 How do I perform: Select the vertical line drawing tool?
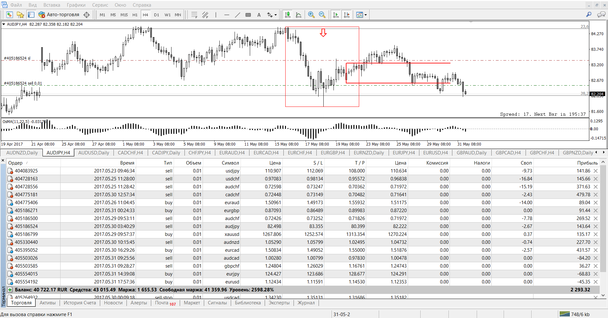click(x=216, y=15)
